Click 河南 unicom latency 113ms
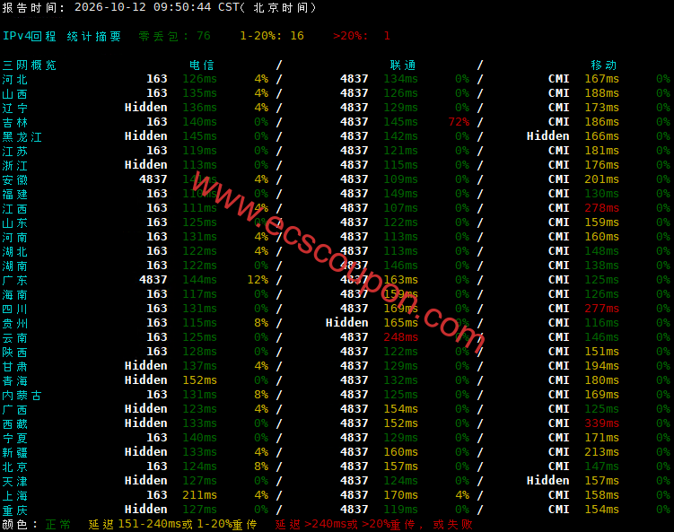The image size is (674, 532). pyautogui.click(x=400, y=237)
